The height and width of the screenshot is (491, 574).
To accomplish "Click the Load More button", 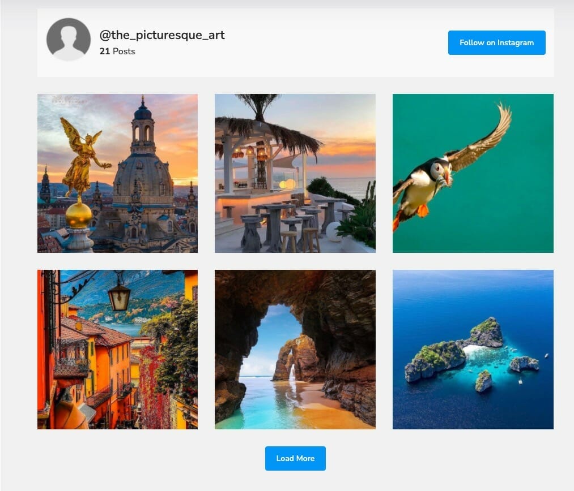I will click(295, 458).
